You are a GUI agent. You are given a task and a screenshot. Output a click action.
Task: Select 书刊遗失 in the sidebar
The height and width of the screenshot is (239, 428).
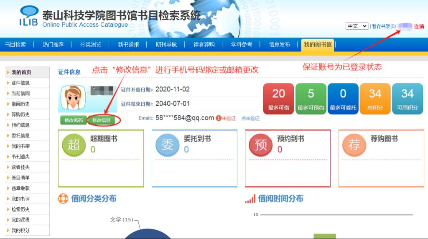(x=27, y=157)
